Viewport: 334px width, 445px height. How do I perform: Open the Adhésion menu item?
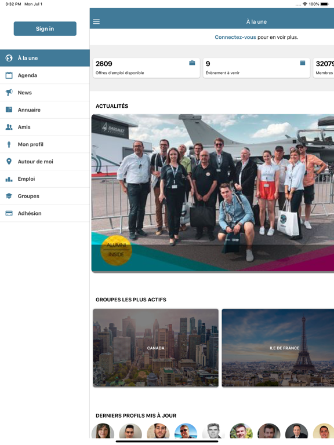coord(45,213)
